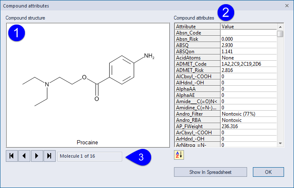Select the Amidine_C(=N-)... attribute cell
This screenshot has height=188, width=294.
pyautogui.click(x=198, y=107)
